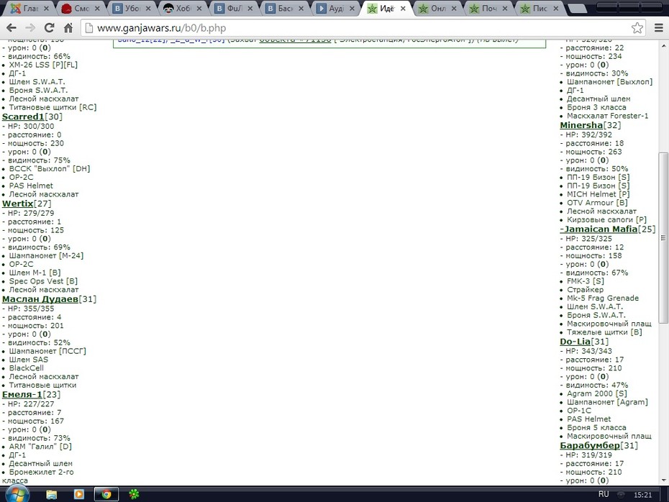Click the browser forward arrow
Viewport: 669px width, 502px height.
(x=30, y=28)
